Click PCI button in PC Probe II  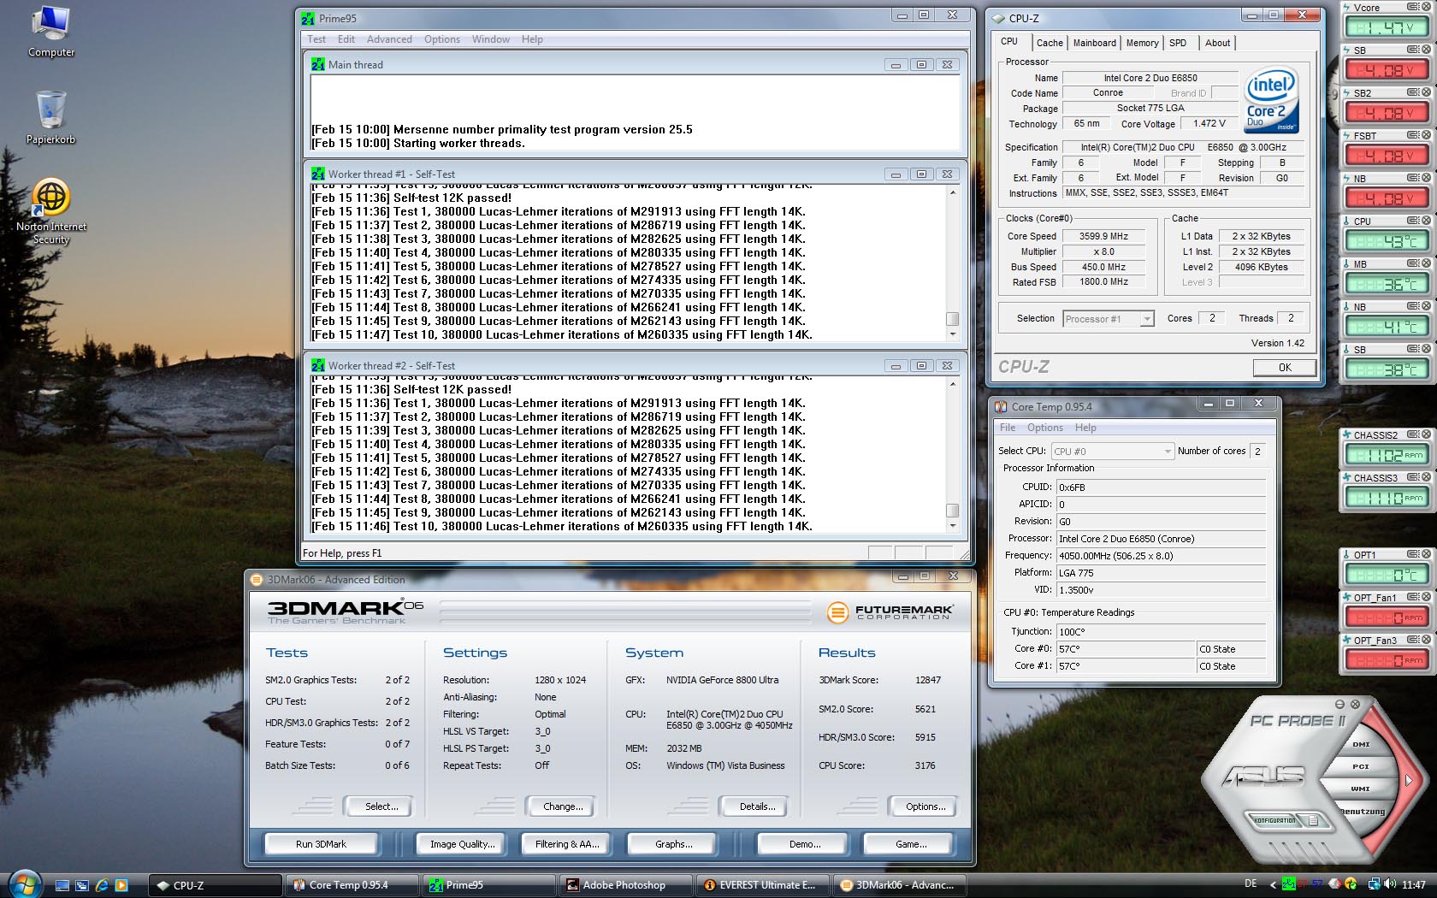click(x=1361, y=766)
